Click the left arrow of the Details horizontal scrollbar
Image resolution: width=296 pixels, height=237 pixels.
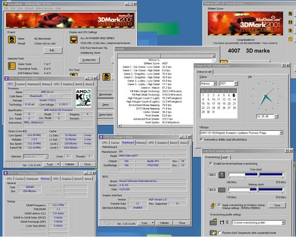point(120,126)
